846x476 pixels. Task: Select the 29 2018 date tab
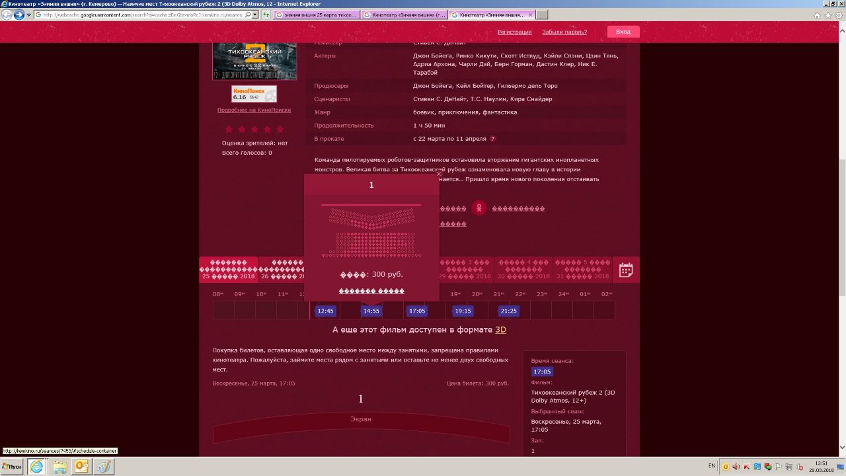point(466,270)
